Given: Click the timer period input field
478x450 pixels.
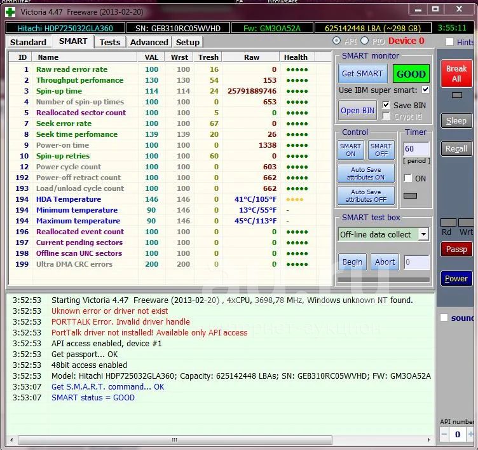Looking at the screenshot, I should click(416, 149).
